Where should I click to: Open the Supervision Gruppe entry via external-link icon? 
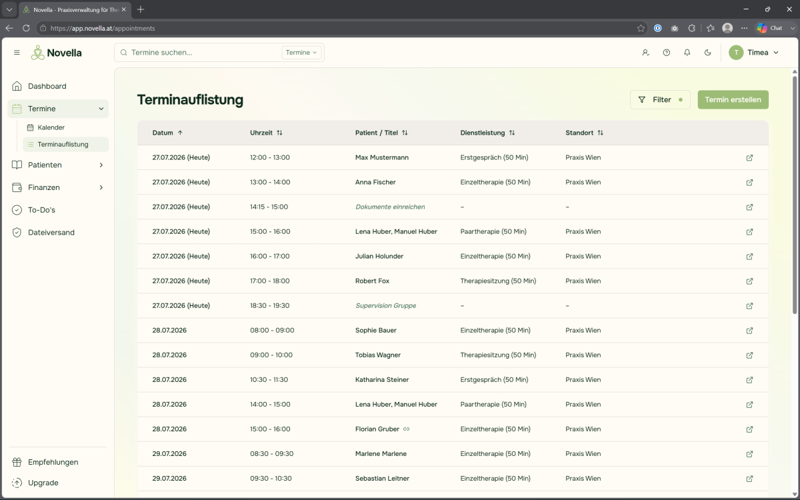click(x=749, y=306)
